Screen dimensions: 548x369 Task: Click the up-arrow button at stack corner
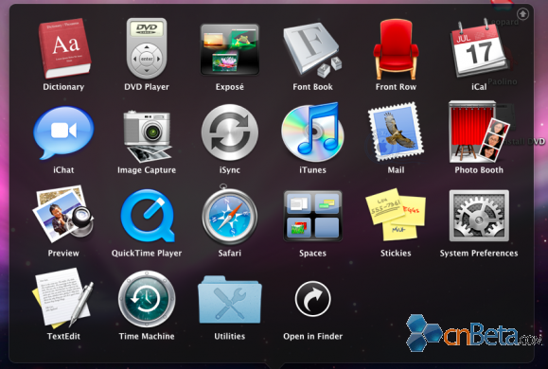point(522,14)
